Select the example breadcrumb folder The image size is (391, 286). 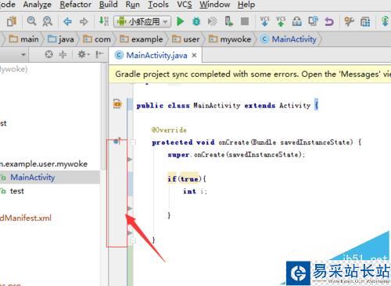142,39
